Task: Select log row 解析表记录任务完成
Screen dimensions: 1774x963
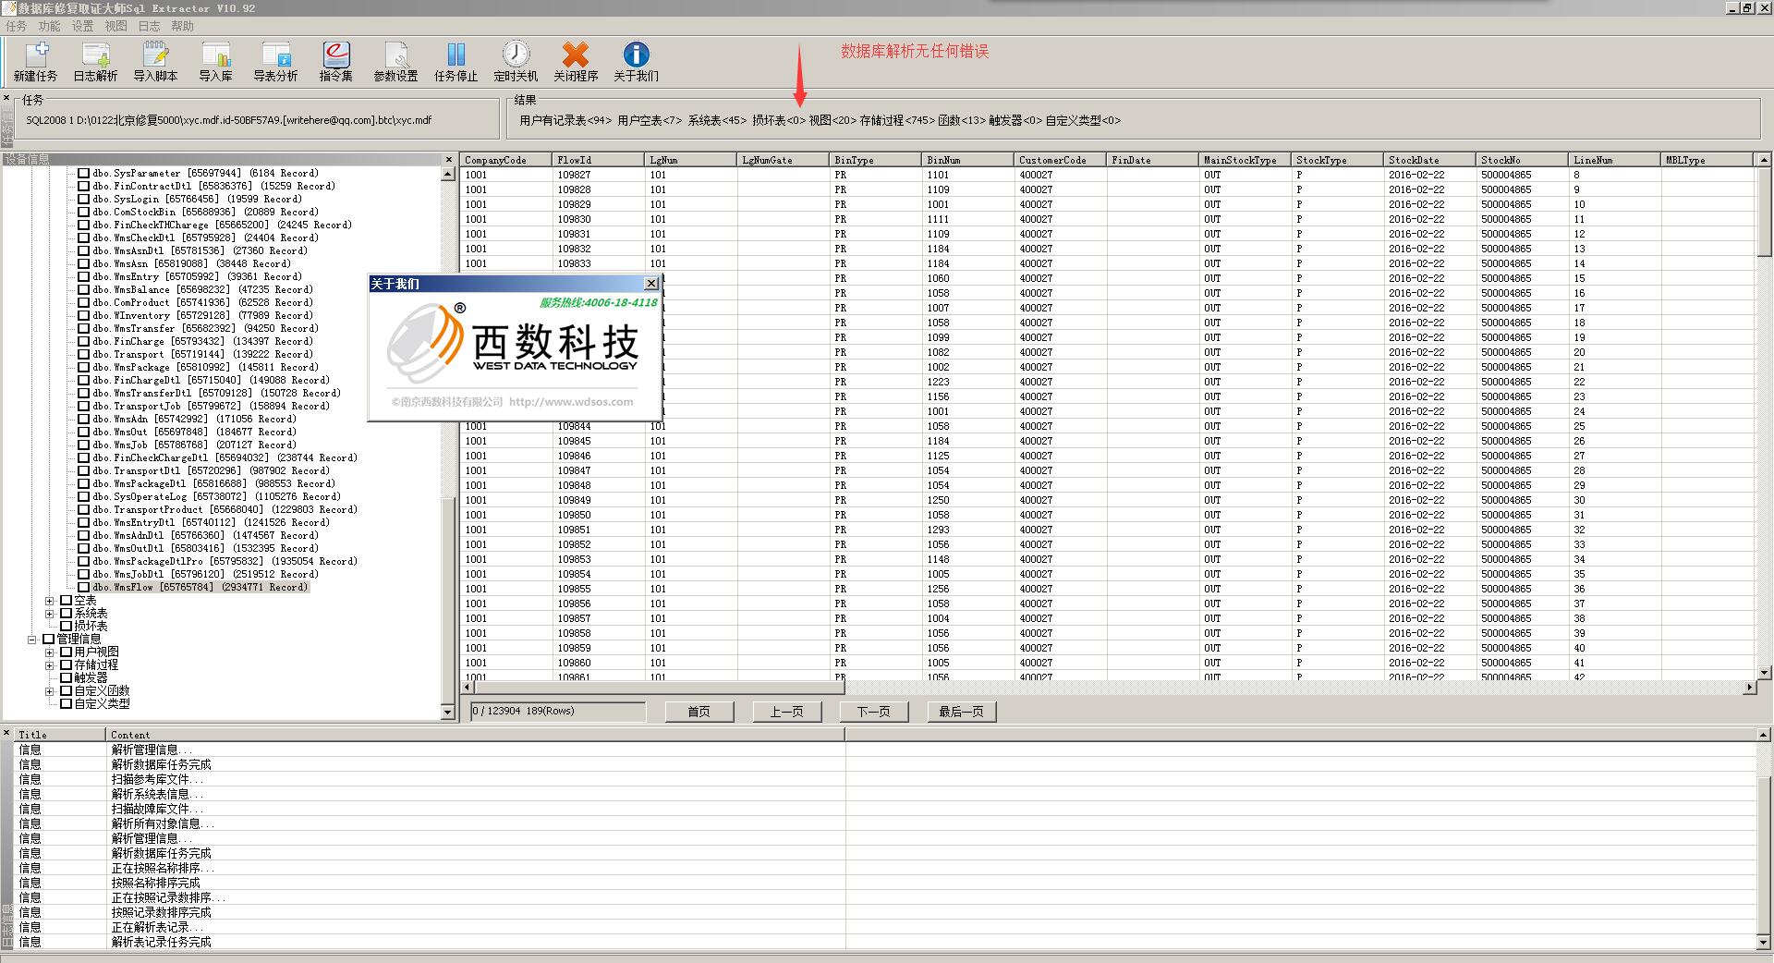Action: coord(885,942)
